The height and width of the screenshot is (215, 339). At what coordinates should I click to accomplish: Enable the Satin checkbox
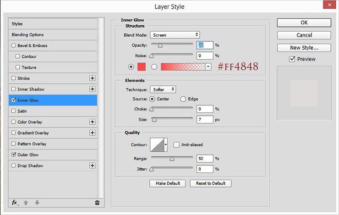[14, 111]
